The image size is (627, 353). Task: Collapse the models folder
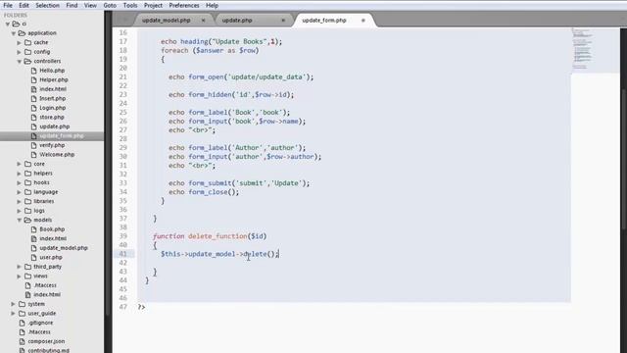click(20, 220)
